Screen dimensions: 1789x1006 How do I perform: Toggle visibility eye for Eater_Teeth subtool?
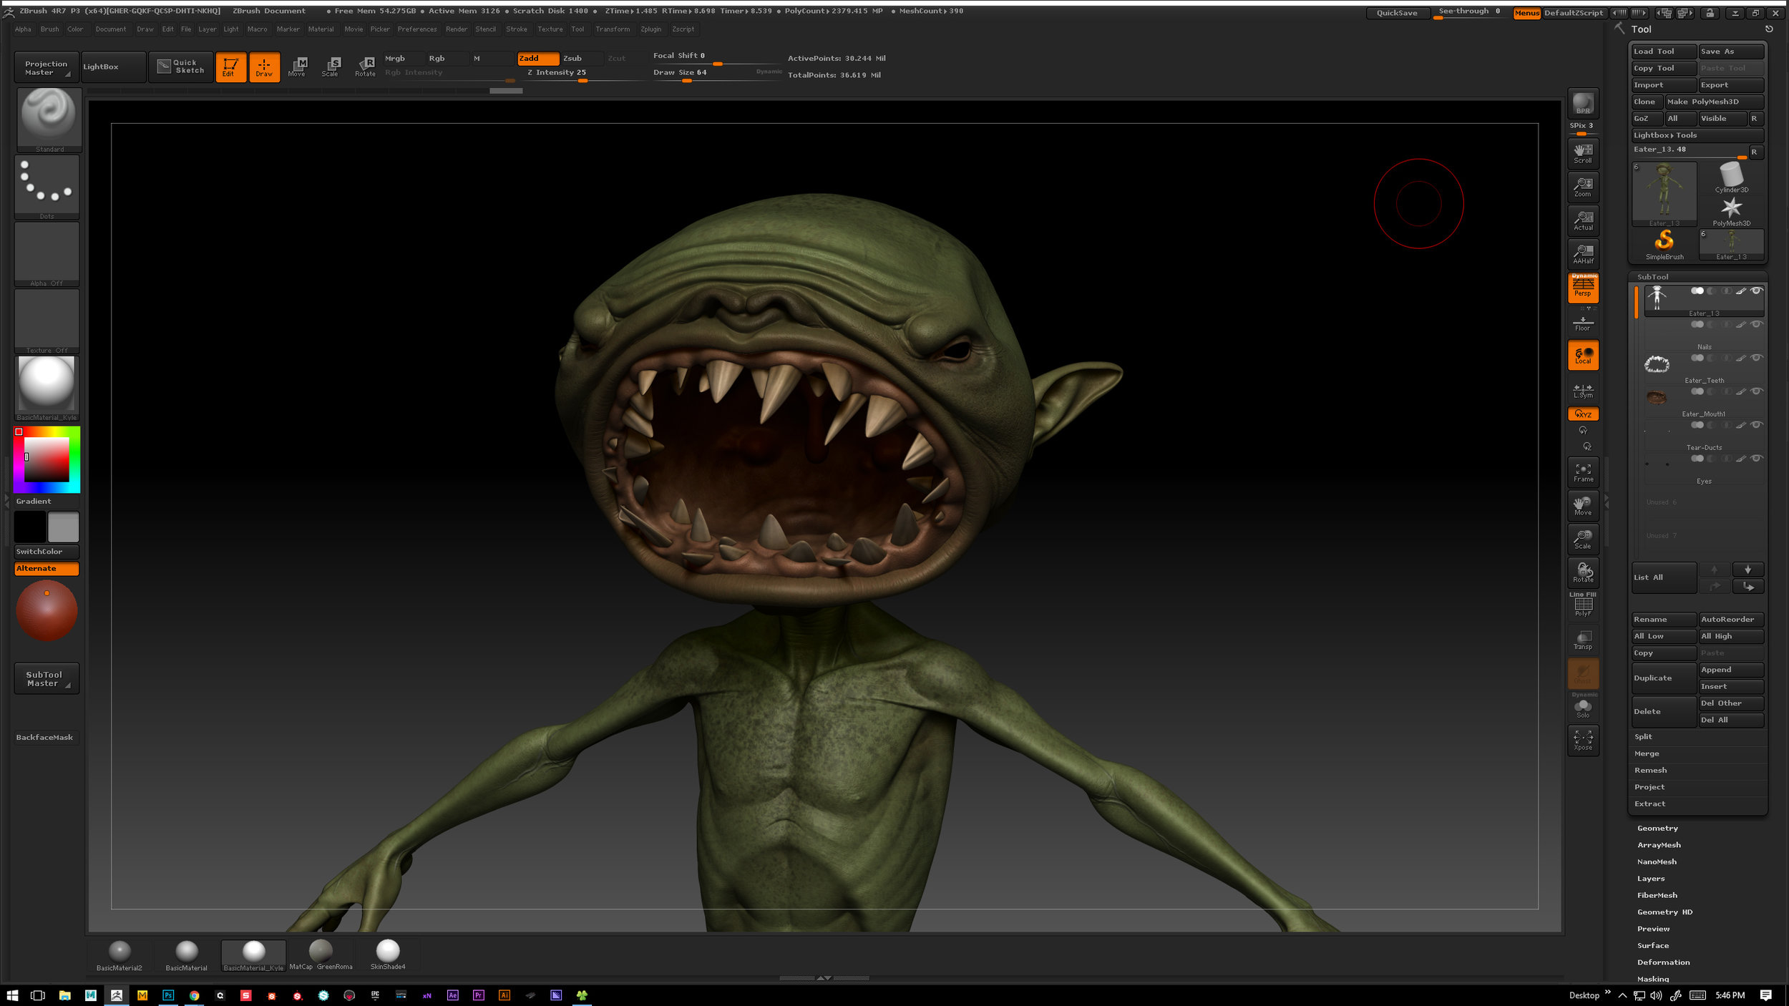(1756, 358)
